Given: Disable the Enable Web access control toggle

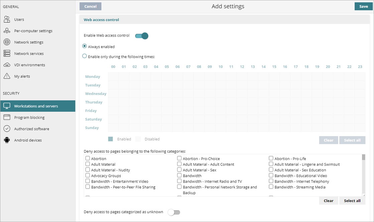Looking at the screenshot, I should pyautogui.click(x=141, y=35).
